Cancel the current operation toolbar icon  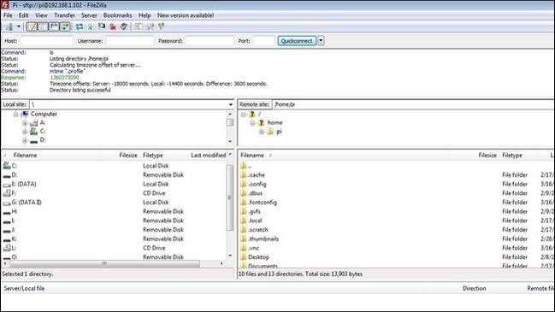pyautogui.click(x=102, y=26)
